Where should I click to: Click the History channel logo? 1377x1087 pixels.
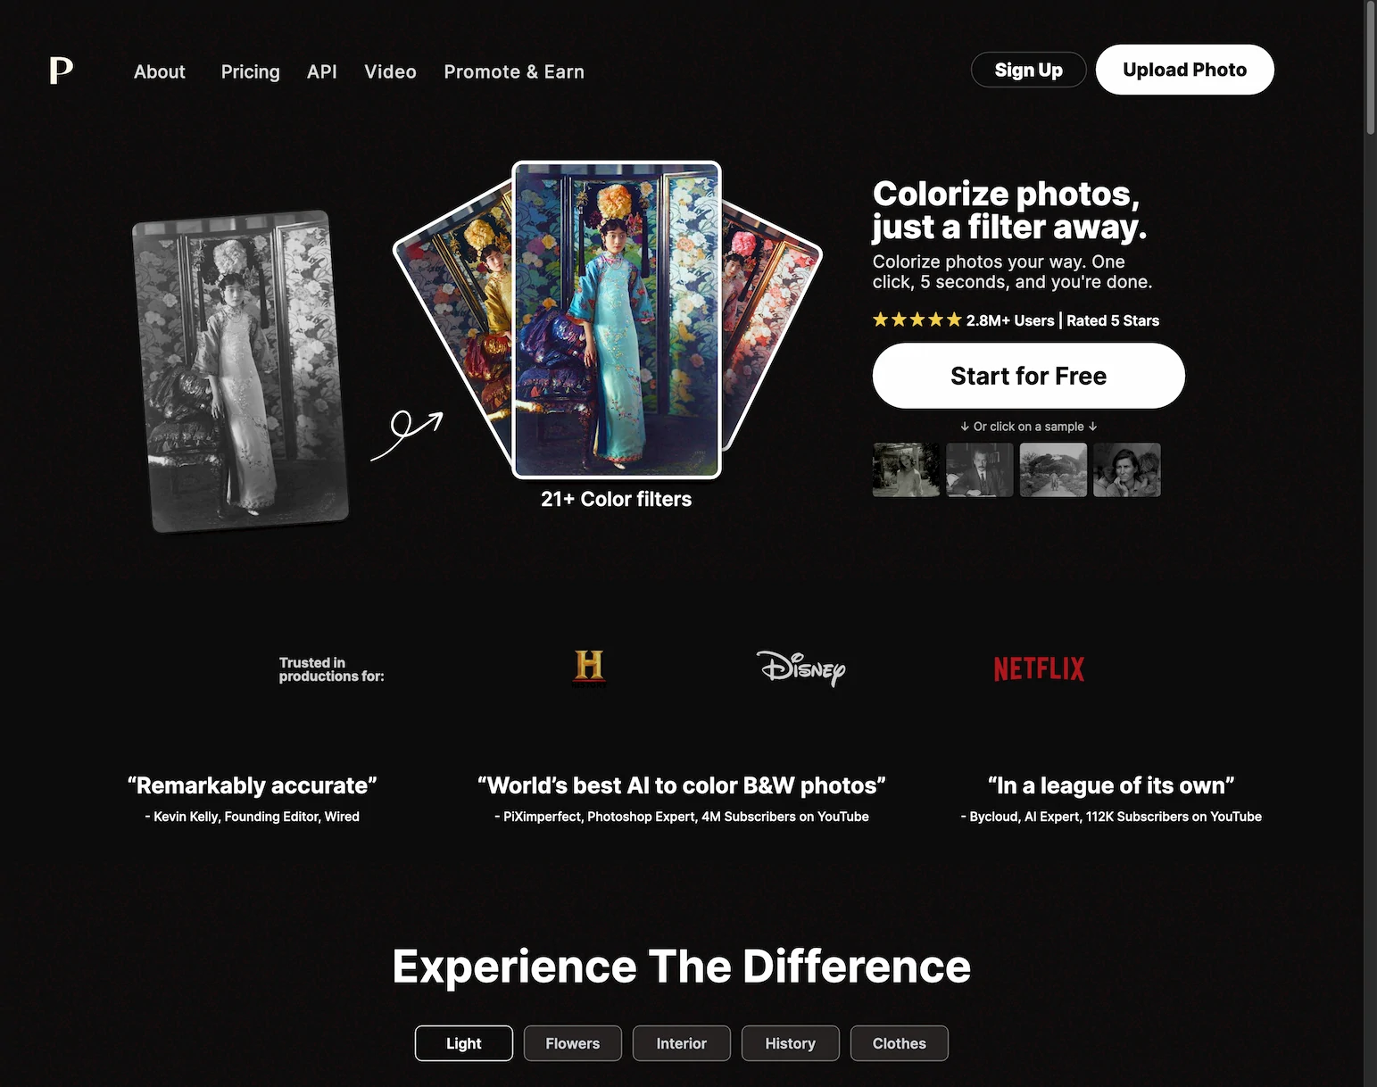[x=589, y=668]
